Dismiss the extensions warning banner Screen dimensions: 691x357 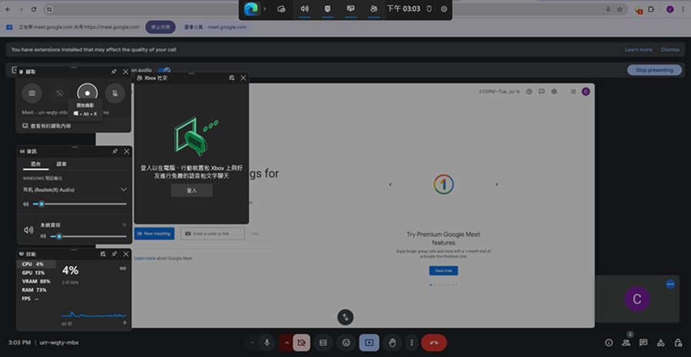coord(670,50)
